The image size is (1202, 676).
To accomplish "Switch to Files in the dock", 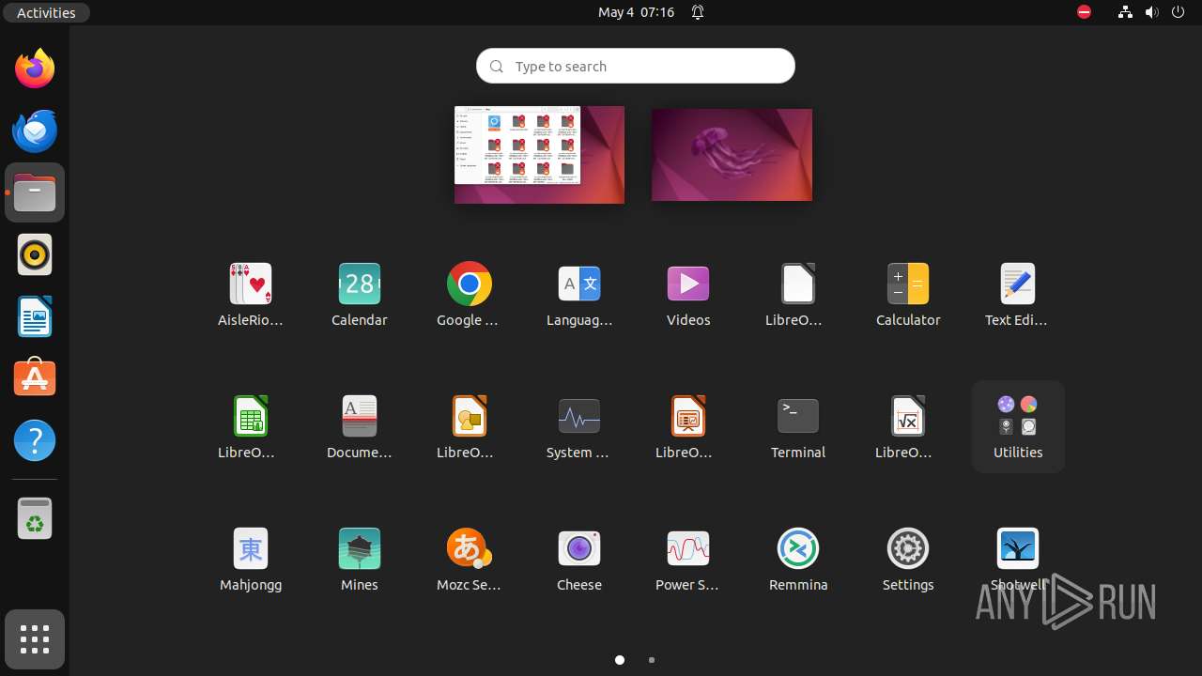I will [35, 192].
